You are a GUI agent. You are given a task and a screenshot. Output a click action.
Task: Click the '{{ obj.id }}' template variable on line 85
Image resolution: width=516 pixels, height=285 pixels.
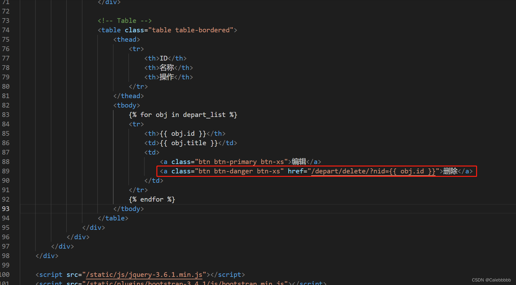(183, 134)
